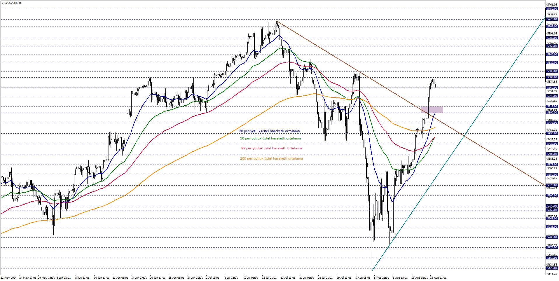Click the 5691.05 price scale value
Viewport: 559px width, 281px height.
(552, 34)
